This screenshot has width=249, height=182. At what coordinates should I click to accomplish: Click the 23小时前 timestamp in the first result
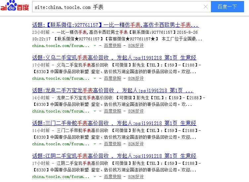click(41, 32)
